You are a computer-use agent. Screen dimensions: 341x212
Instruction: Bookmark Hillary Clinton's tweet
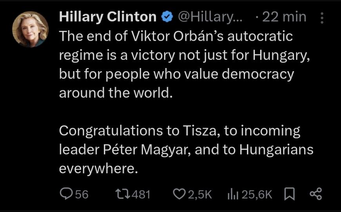tap(290, 194)
